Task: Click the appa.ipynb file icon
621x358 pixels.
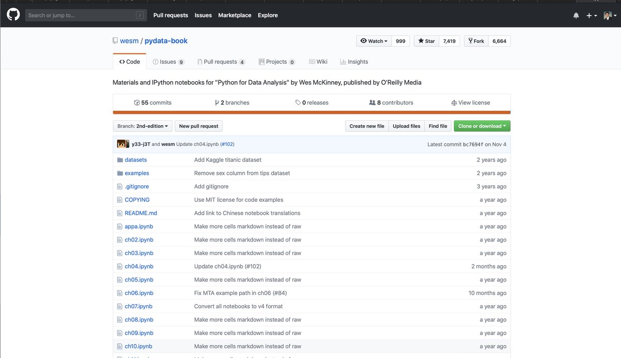Action: [x=120, y=227]
